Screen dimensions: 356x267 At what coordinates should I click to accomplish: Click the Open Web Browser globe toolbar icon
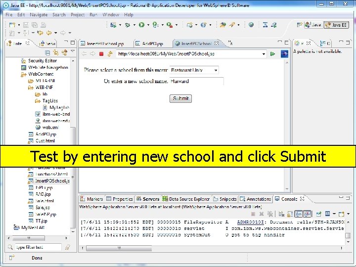tap(251, 25)
